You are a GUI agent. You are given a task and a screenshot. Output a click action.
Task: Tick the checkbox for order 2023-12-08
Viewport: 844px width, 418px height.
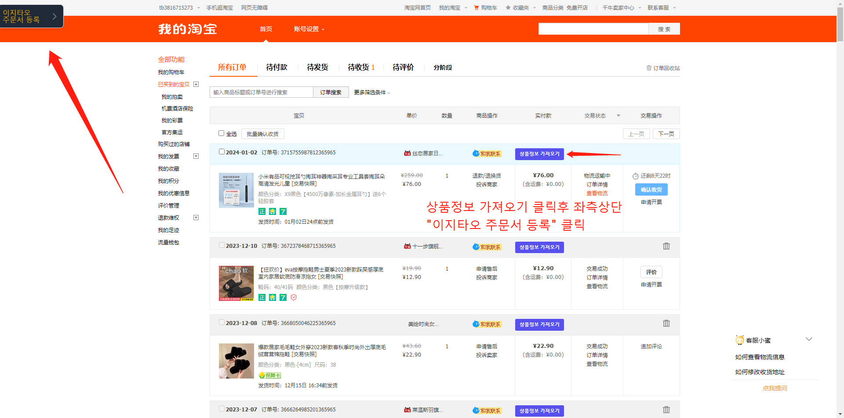pos(222,322)
